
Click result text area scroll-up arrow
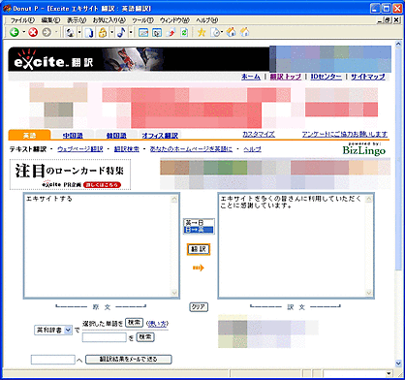point(369,199)
